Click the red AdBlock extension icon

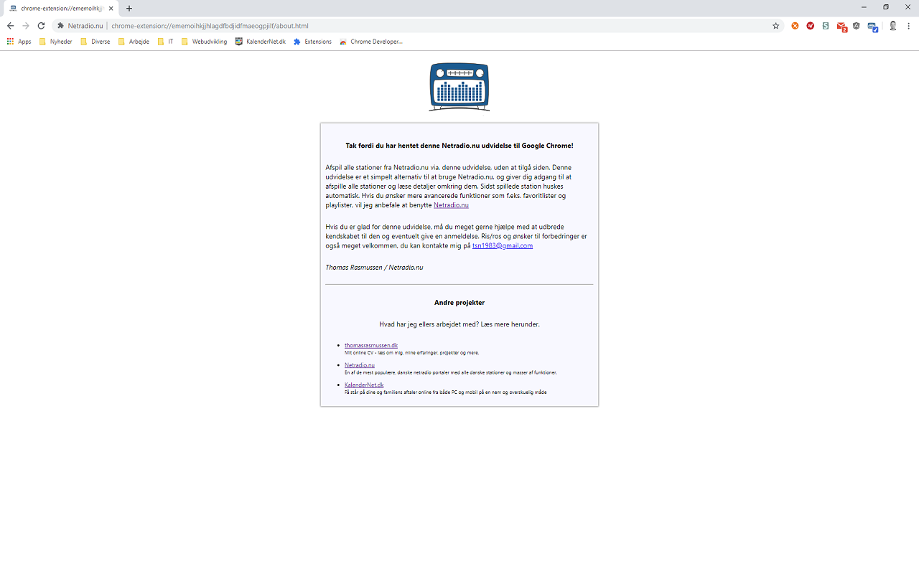810,25
